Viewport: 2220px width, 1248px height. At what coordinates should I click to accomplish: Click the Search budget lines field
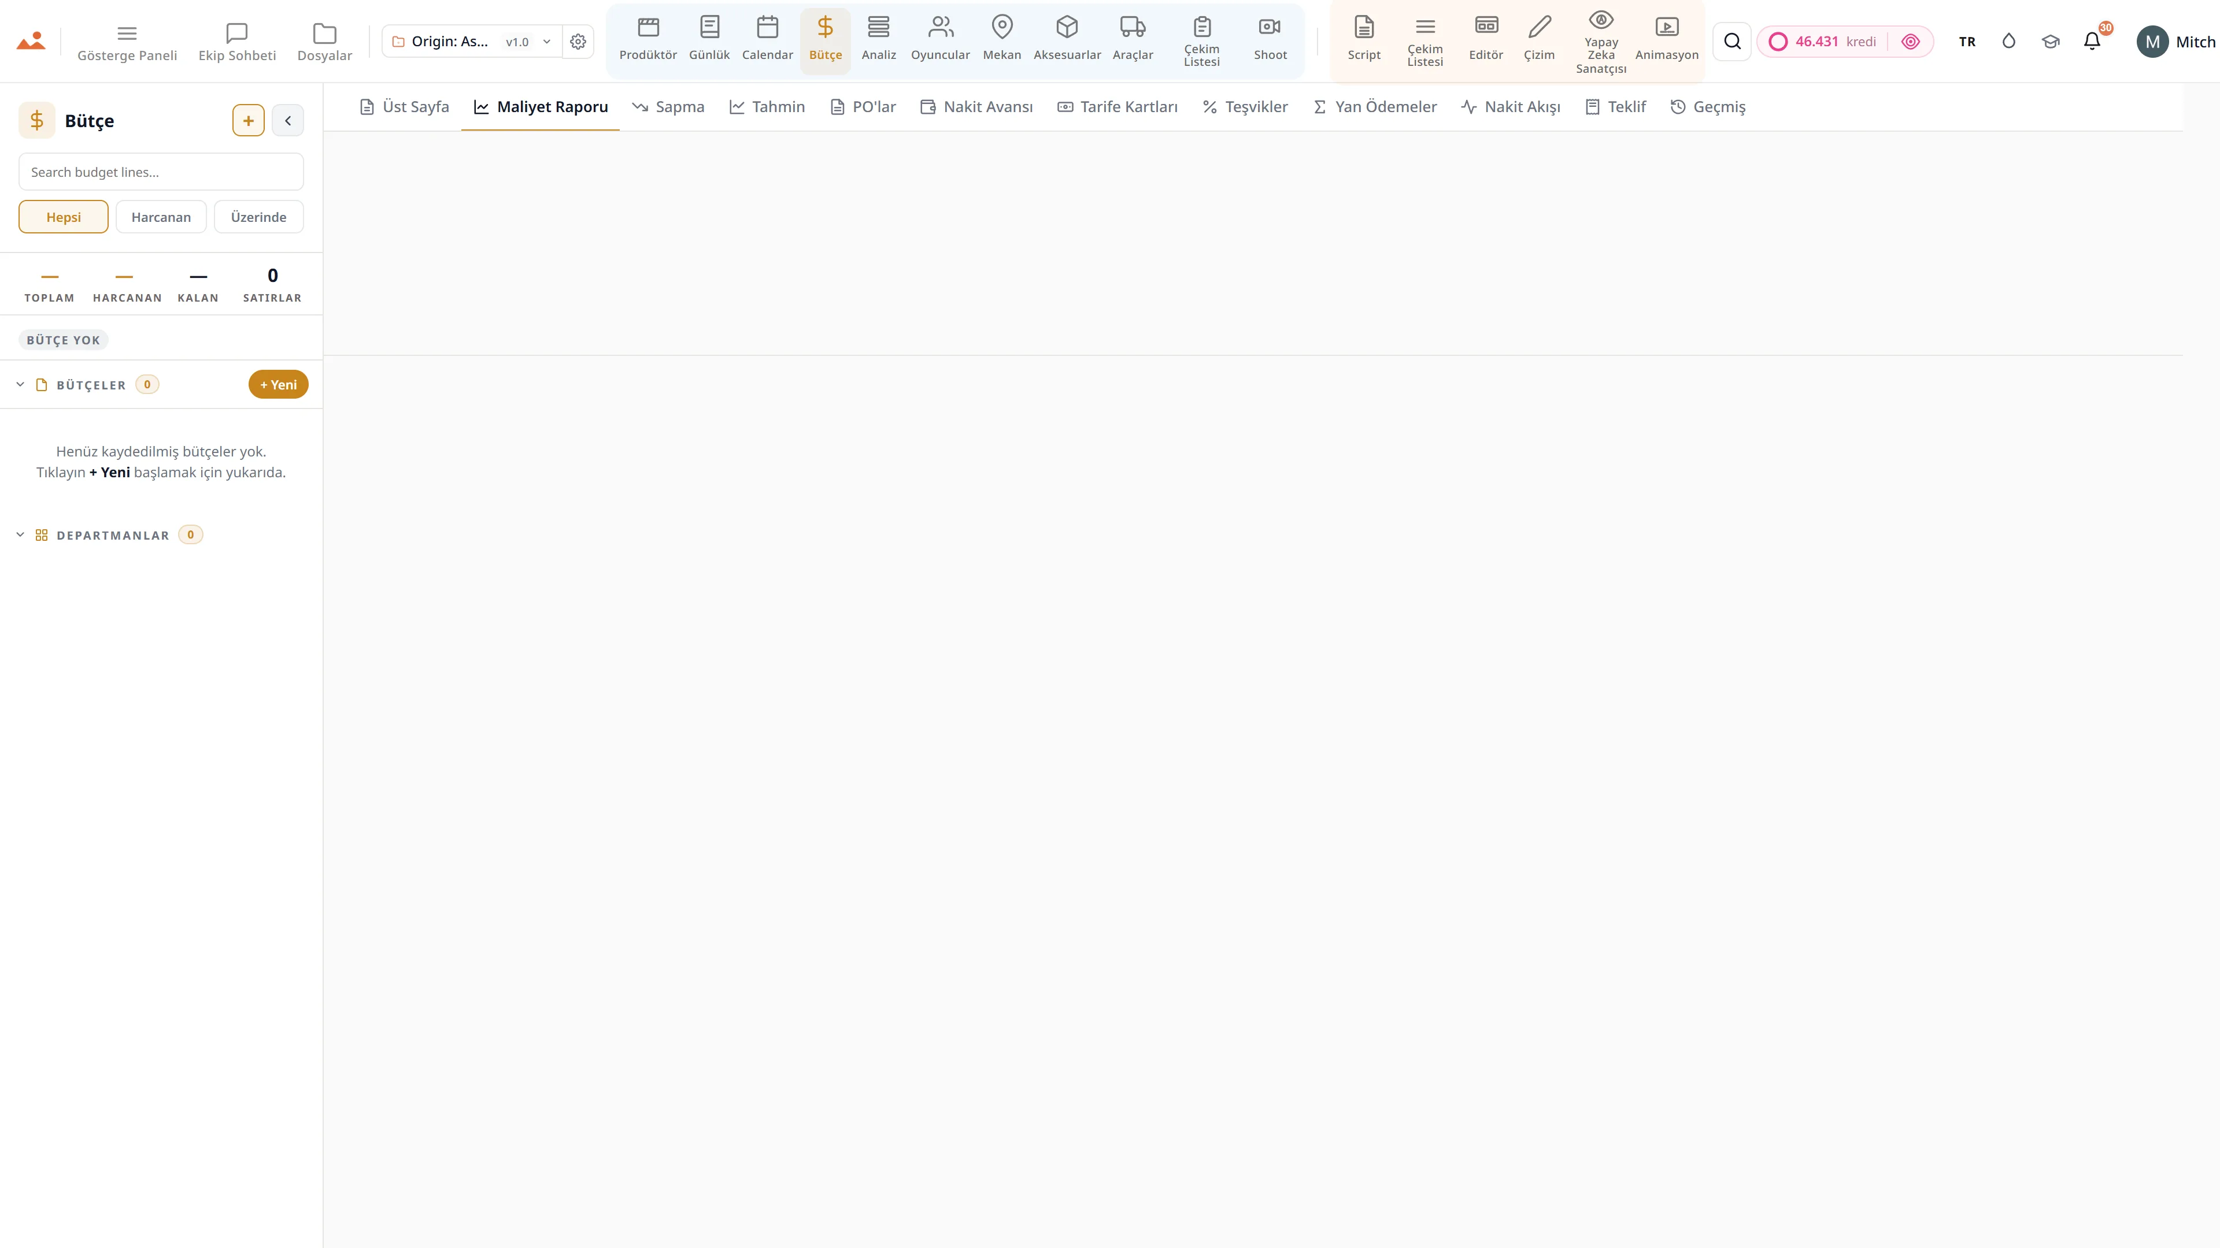pos(161,172)
